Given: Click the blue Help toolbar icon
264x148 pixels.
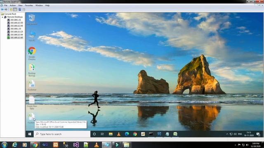Looking at the screenshot, I should click(20, 9).
